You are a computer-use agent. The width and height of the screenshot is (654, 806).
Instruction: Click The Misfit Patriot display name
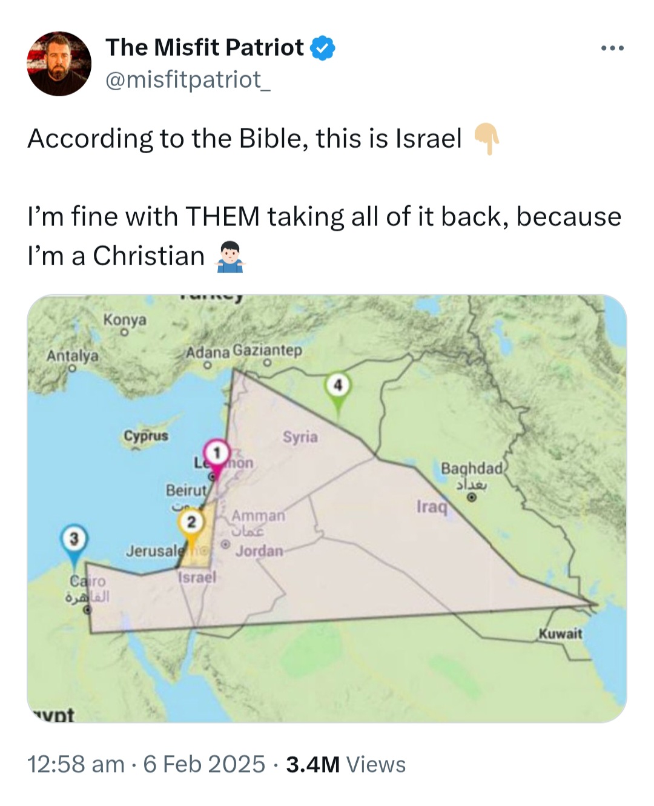click(x=205, y=47)
